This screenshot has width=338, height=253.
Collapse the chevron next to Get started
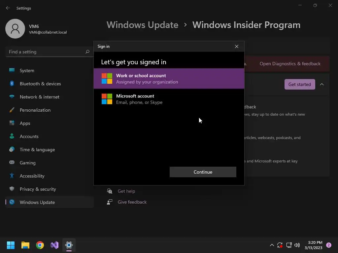[321, 84]
